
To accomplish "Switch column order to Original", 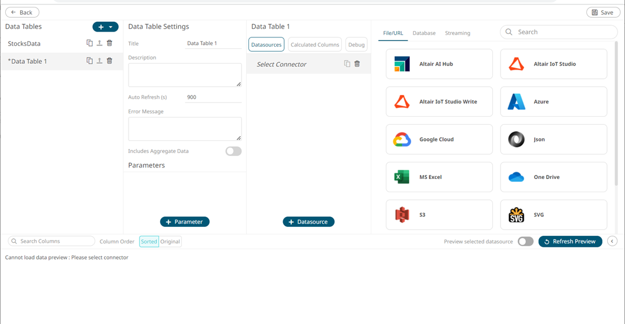I will click(x=170, y=242).
